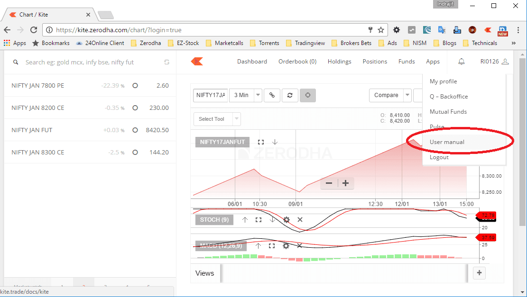
Task: Zoom in the chart with the plus button
Action: tap(345, 183)
